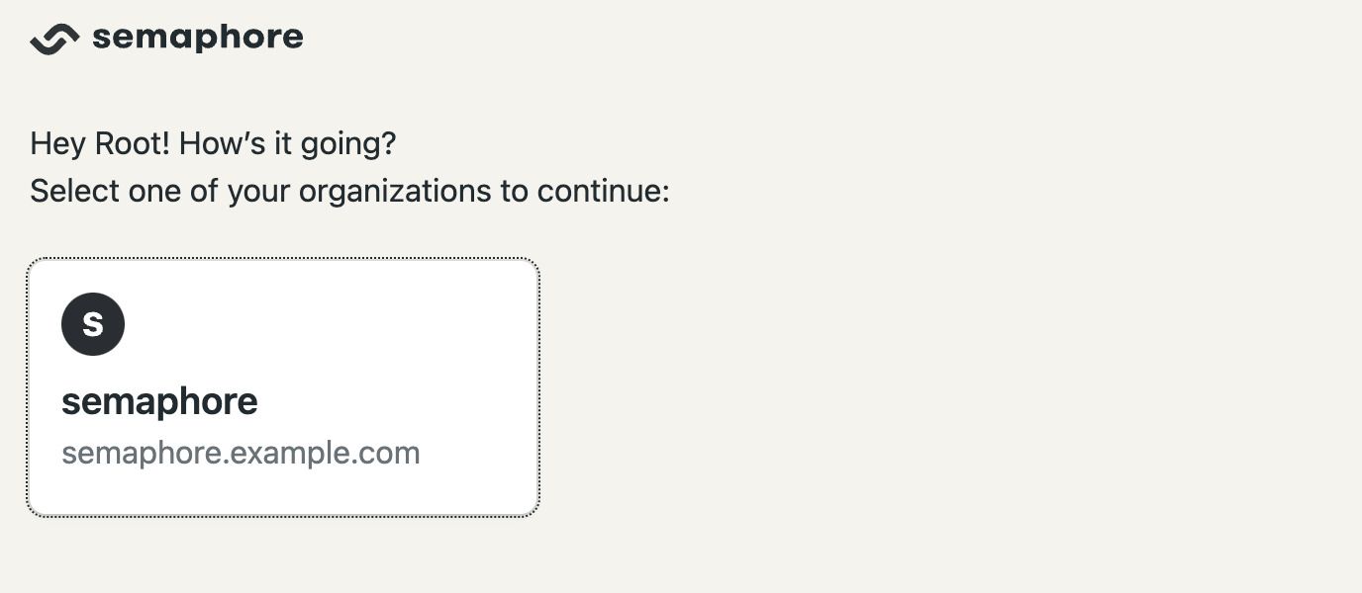This screenshot has height=593, width=1362.
Task: Click the semaphore wordmark in the header
Action: click(198, 38)
